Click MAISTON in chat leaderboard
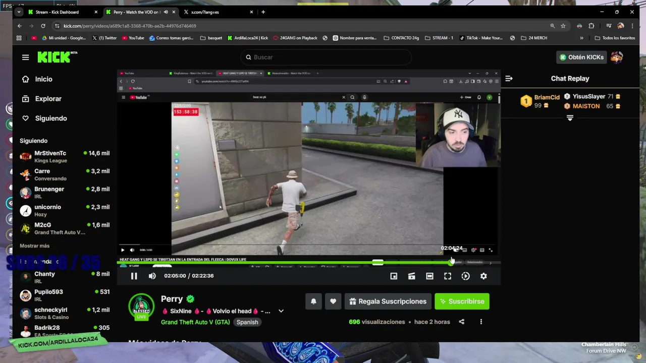 point(585,106)
